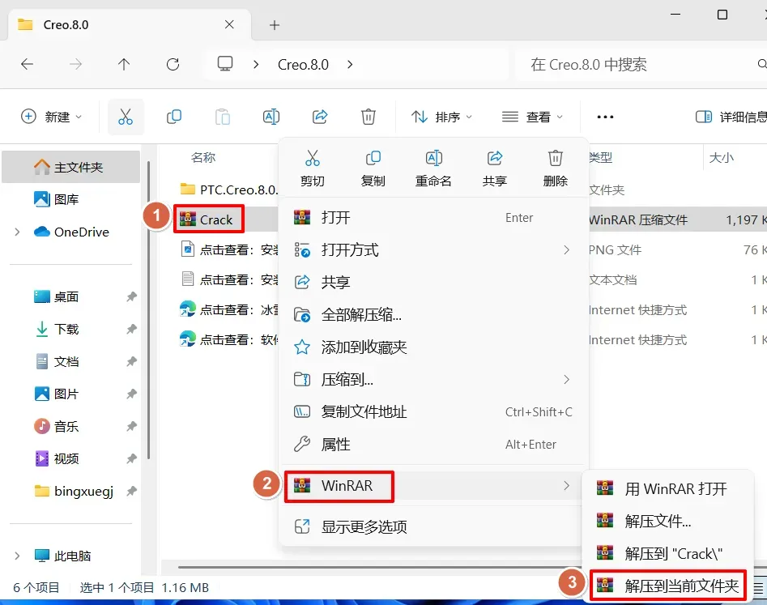Expand the 打开方式 submenu arrow
This screenshot has height=605, width=767.
pos(566,250)
